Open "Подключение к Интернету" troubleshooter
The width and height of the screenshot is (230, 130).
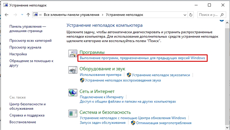[x=102, y=97]
